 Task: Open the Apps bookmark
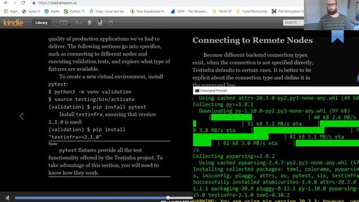click(x=11, y=11)
